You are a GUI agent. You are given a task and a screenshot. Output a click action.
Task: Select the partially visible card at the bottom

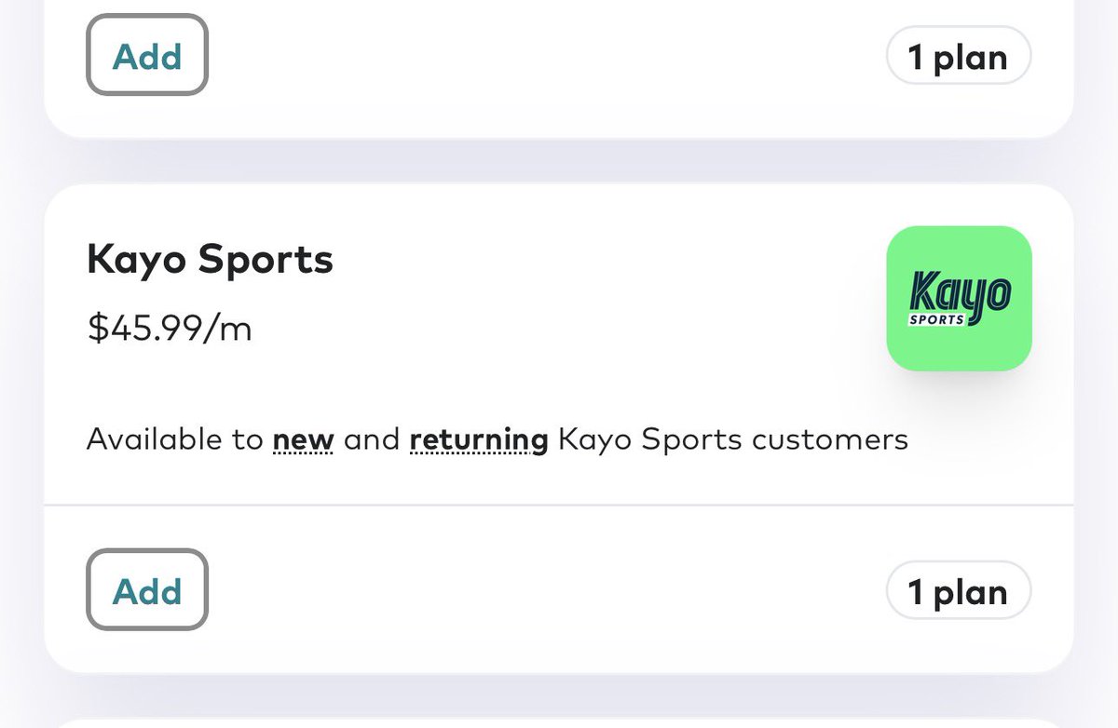coord(559,722)
